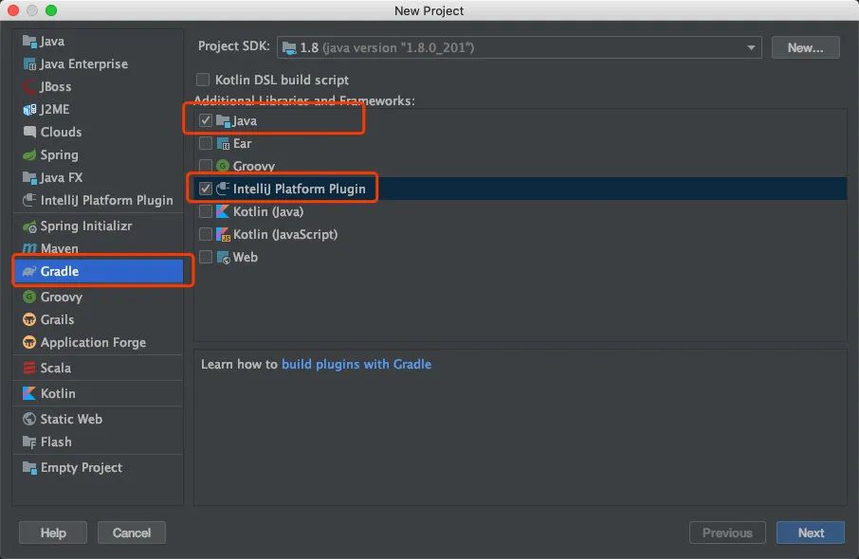Select the Clouds icon in sidebar
Viewport: 859px width, 559px height.
pos(29,132)
